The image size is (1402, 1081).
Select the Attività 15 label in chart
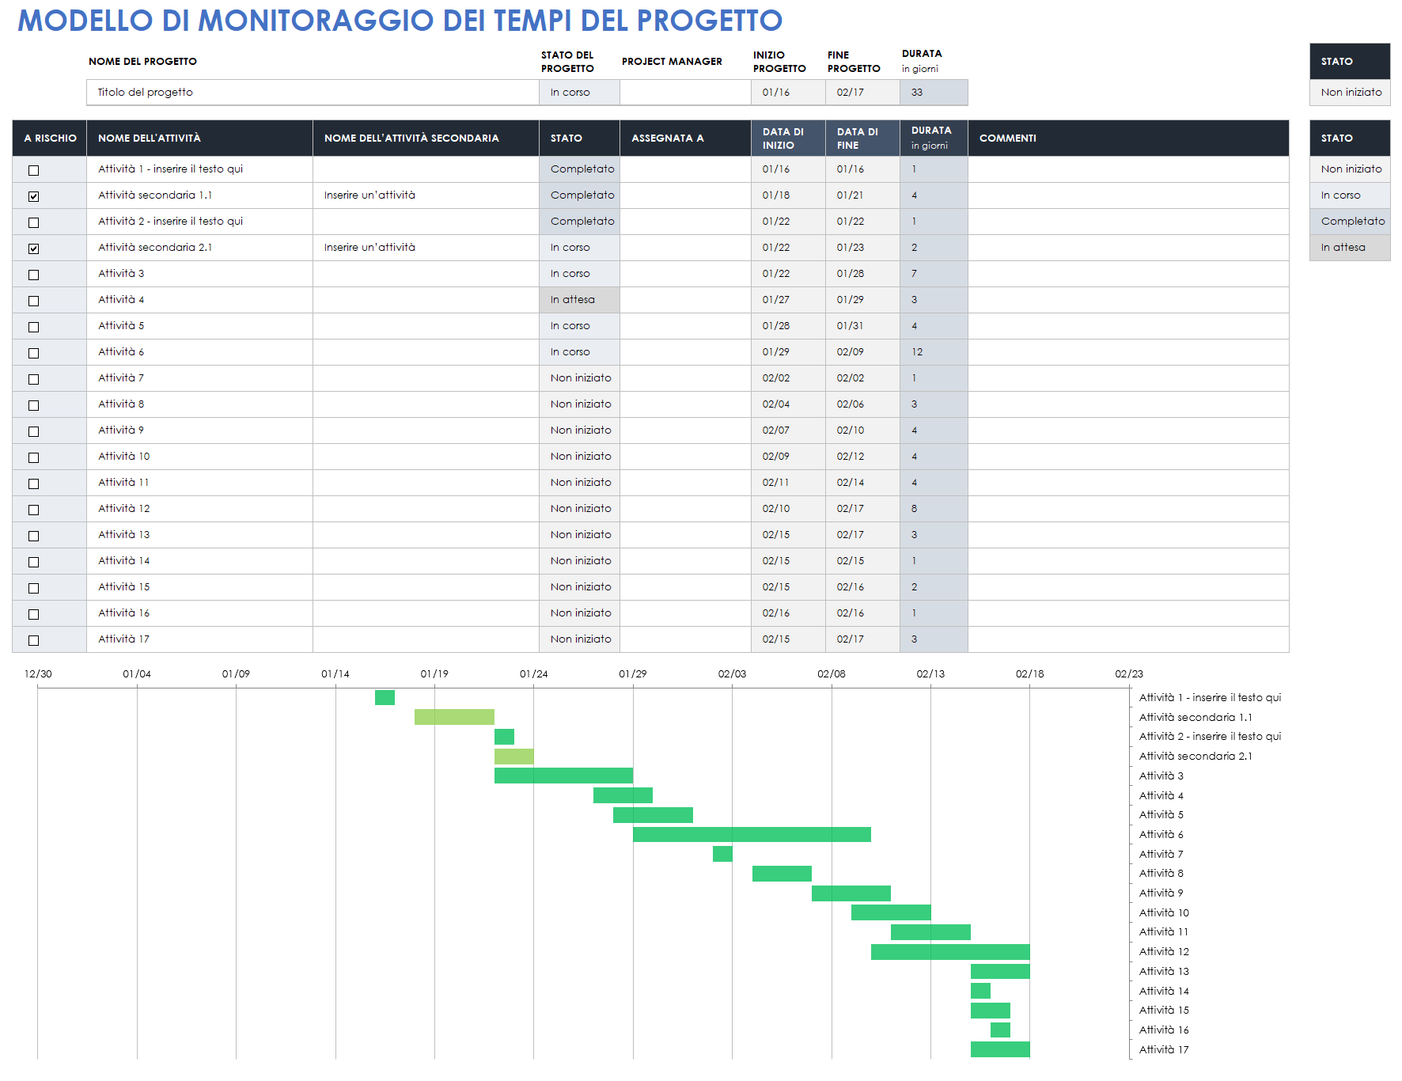(x=1164, y=1011)
